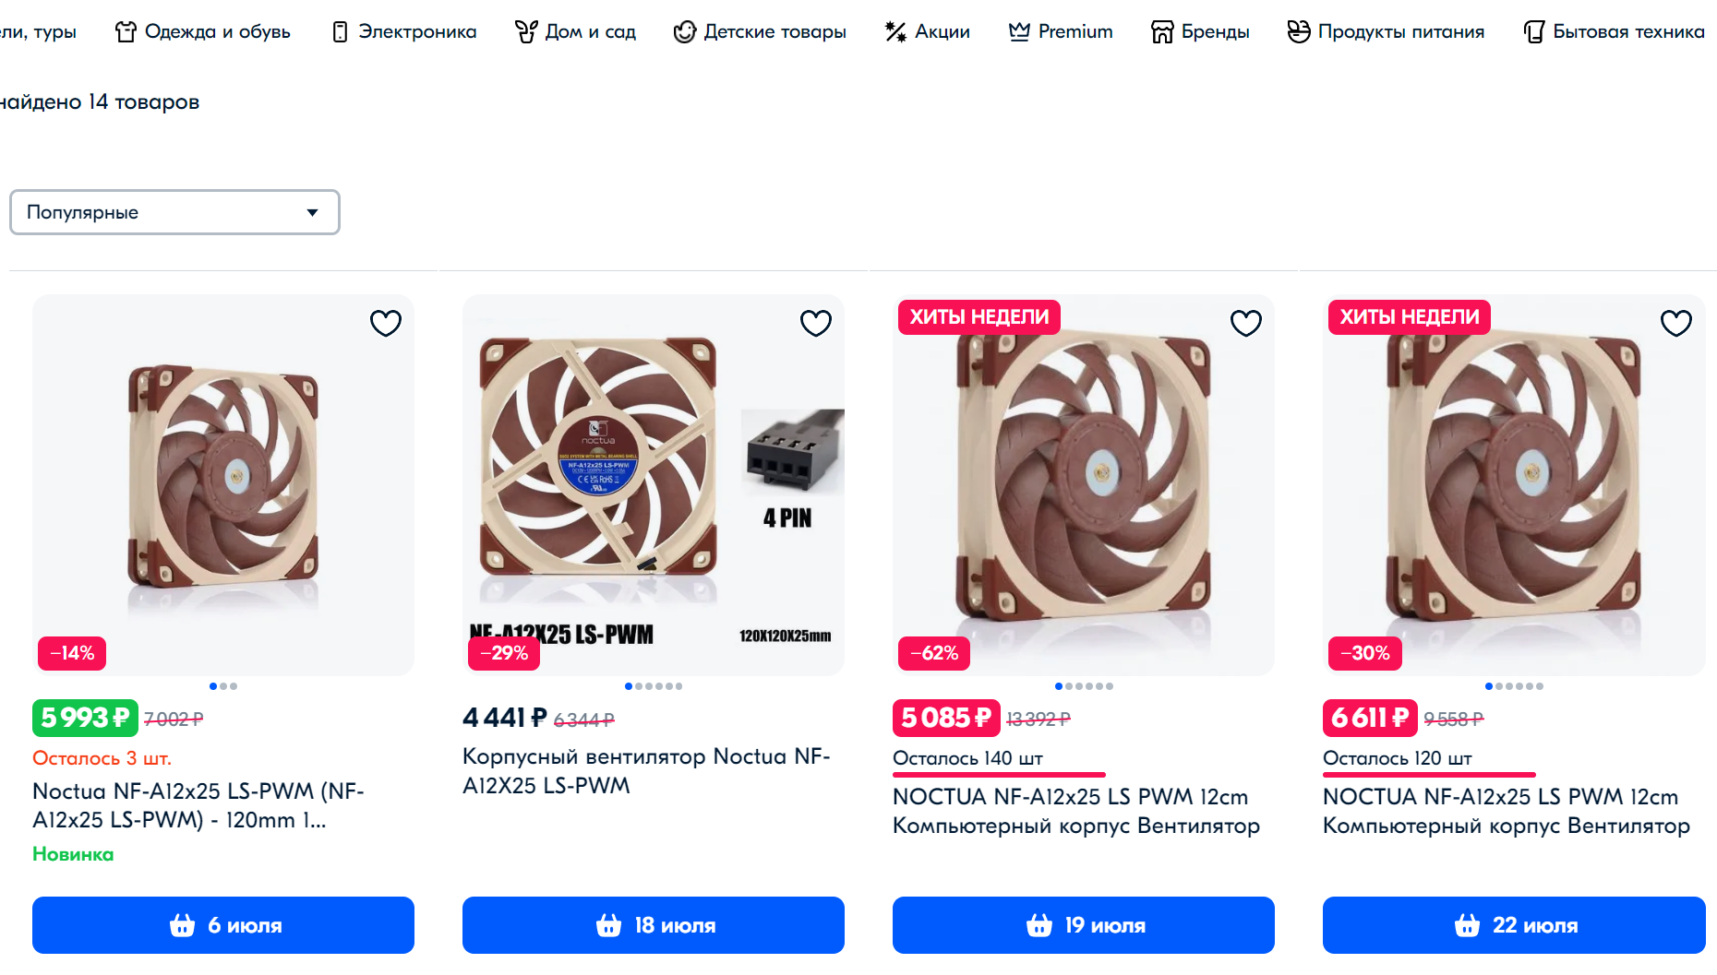This screenshot has height=975, width=1717.
Task: Click the food icon beside Продукты питания
Action: pos(1299,32)
